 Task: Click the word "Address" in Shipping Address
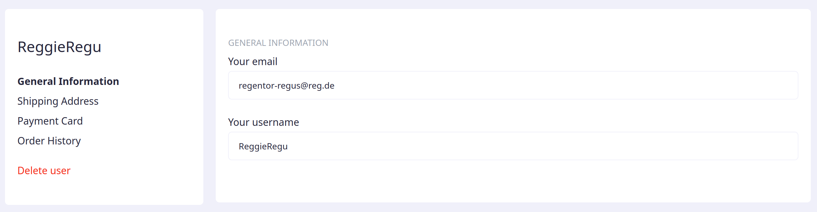point(80,101)
